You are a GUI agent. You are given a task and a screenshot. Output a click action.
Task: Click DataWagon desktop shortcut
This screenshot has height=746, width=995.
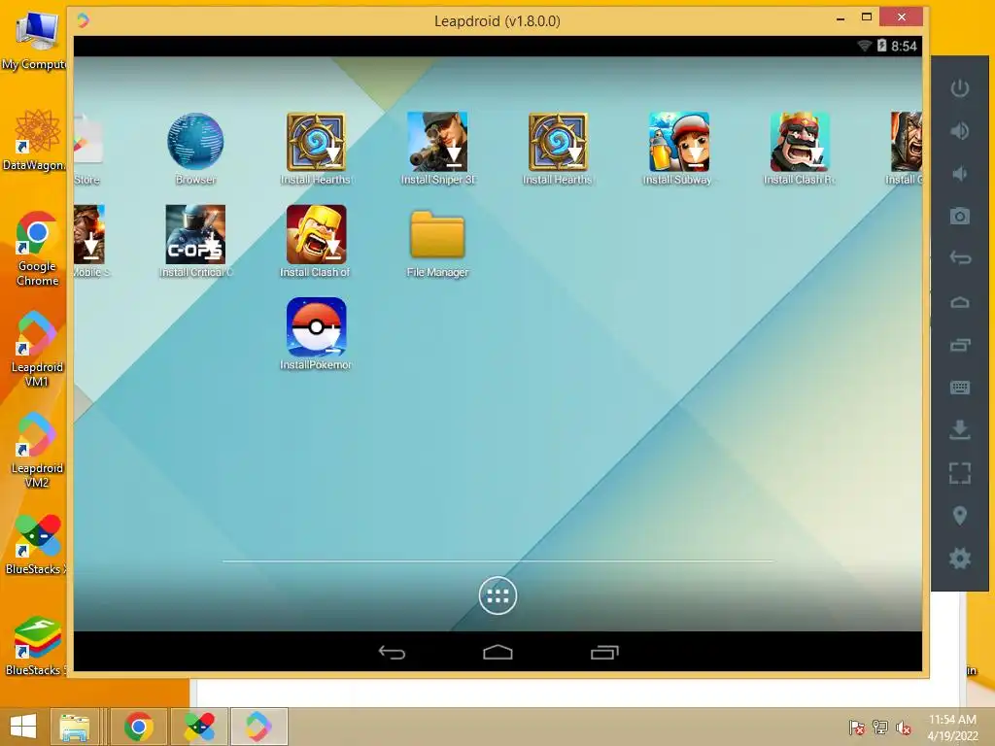(35, 140)
